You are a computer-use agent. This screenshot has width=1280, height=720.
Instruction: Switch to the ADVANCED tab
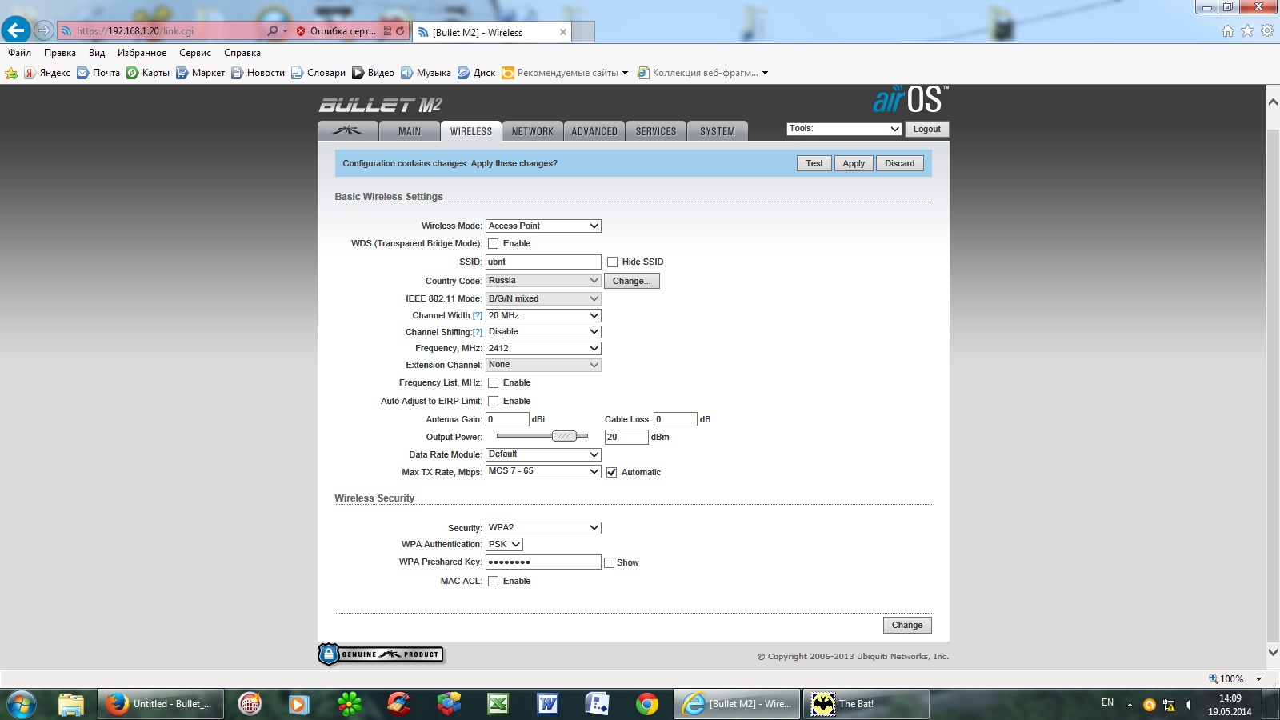[x=594, y=131]
